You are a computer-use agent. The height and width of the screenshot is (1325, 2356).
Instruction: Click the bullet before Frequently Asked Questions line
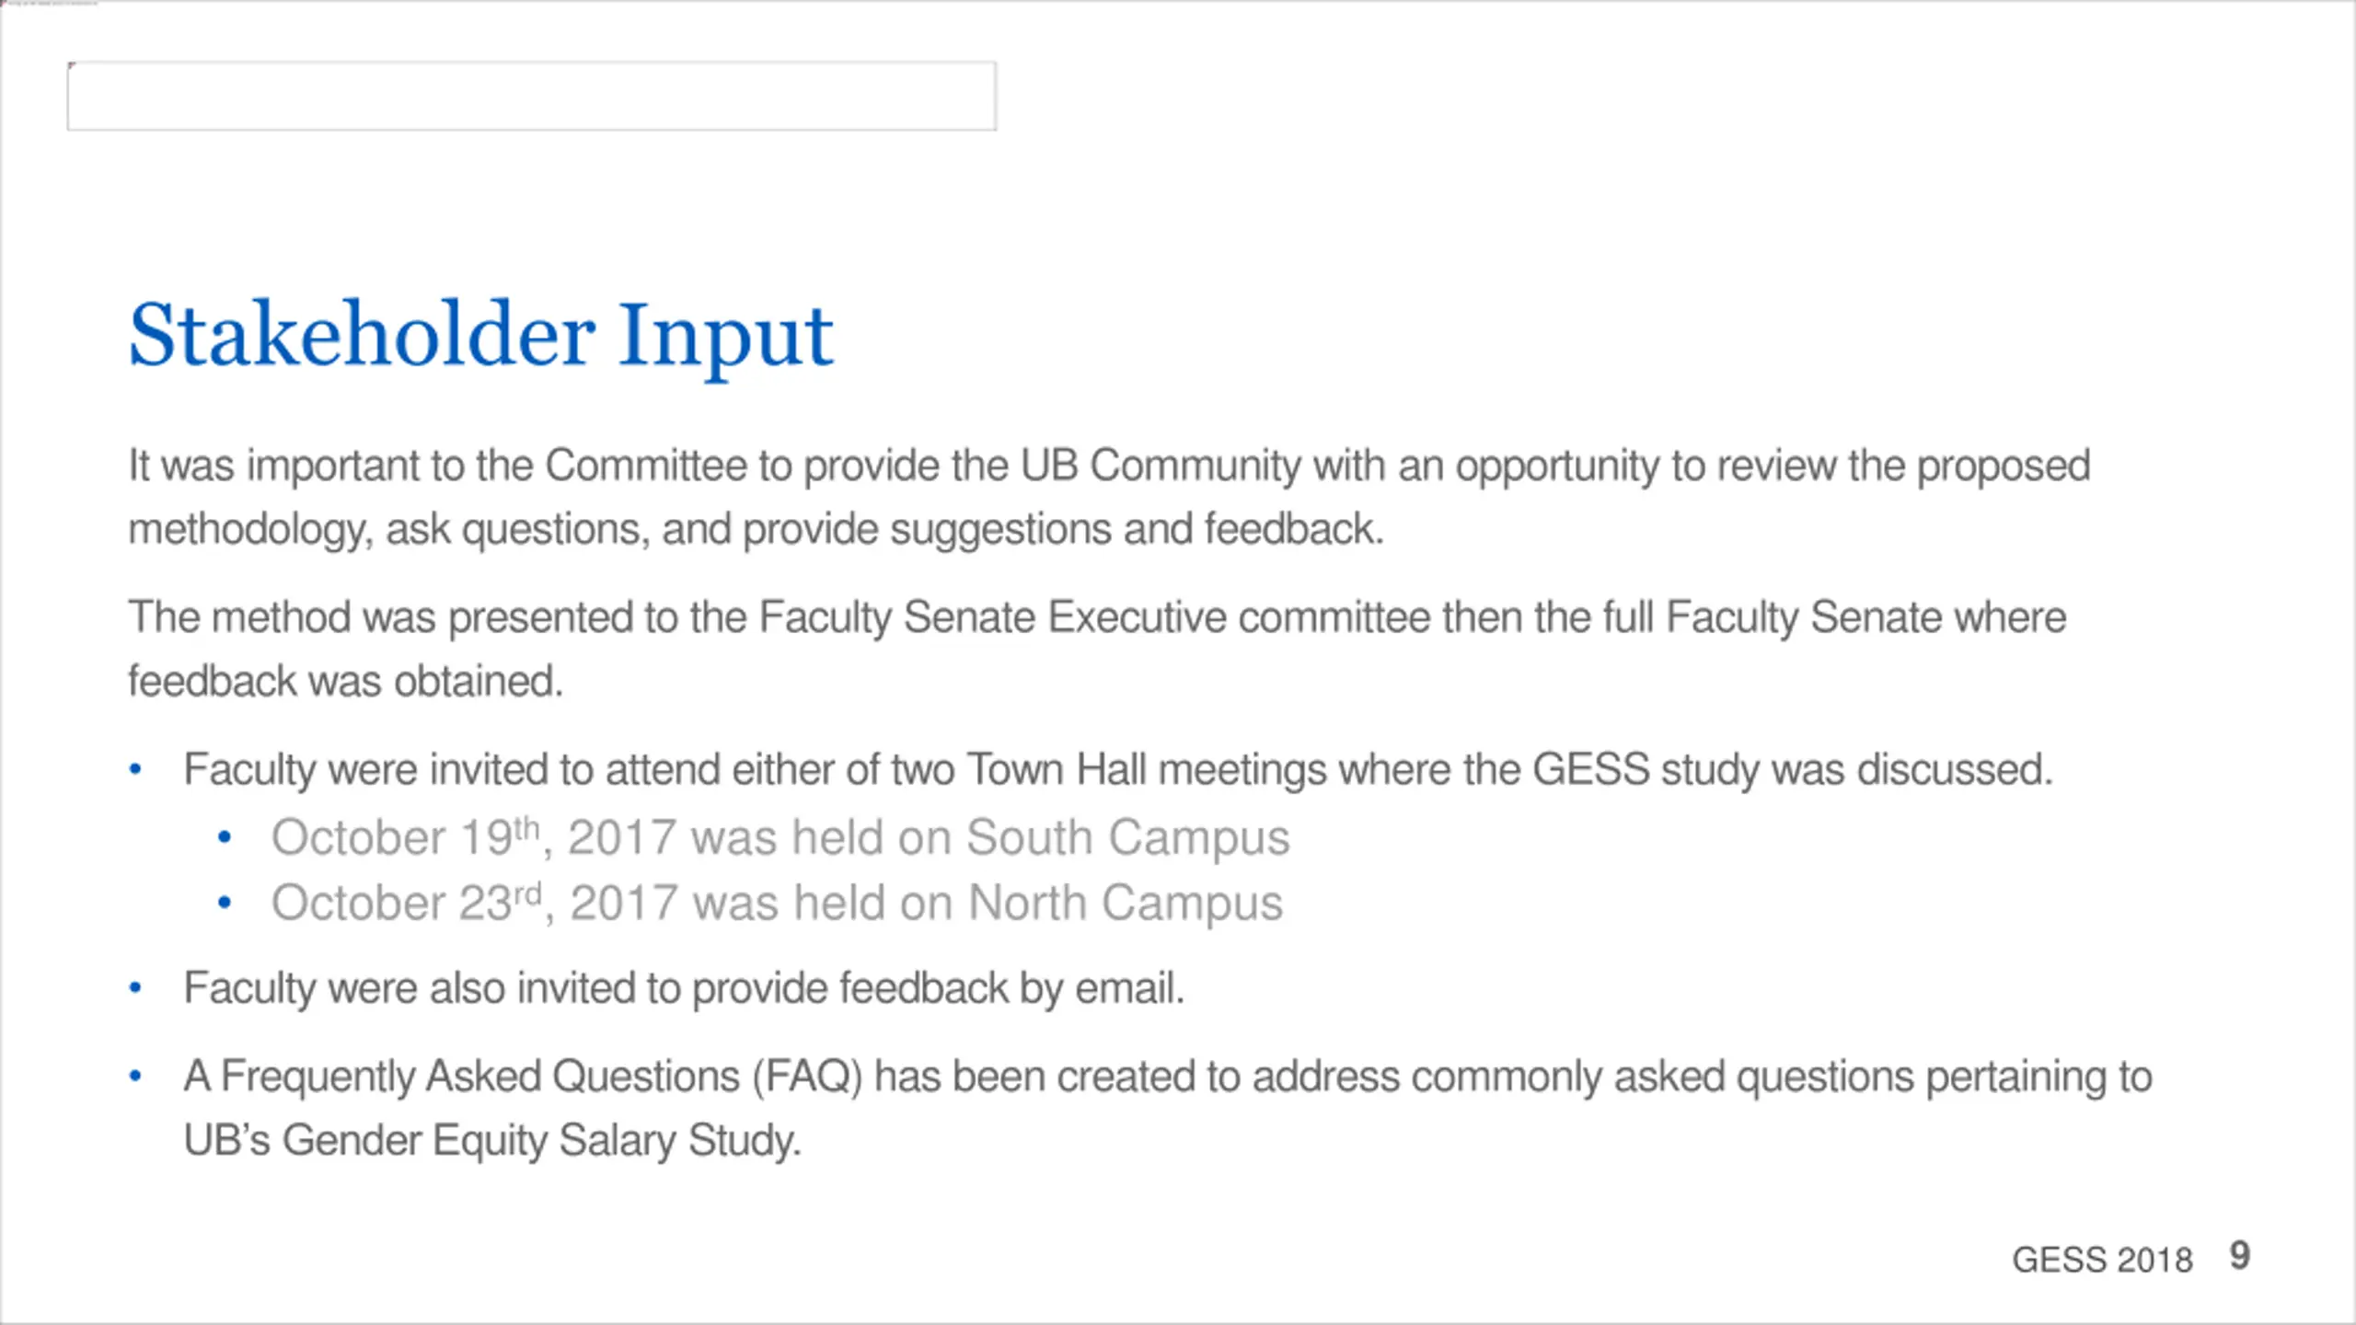point(135,1076)
